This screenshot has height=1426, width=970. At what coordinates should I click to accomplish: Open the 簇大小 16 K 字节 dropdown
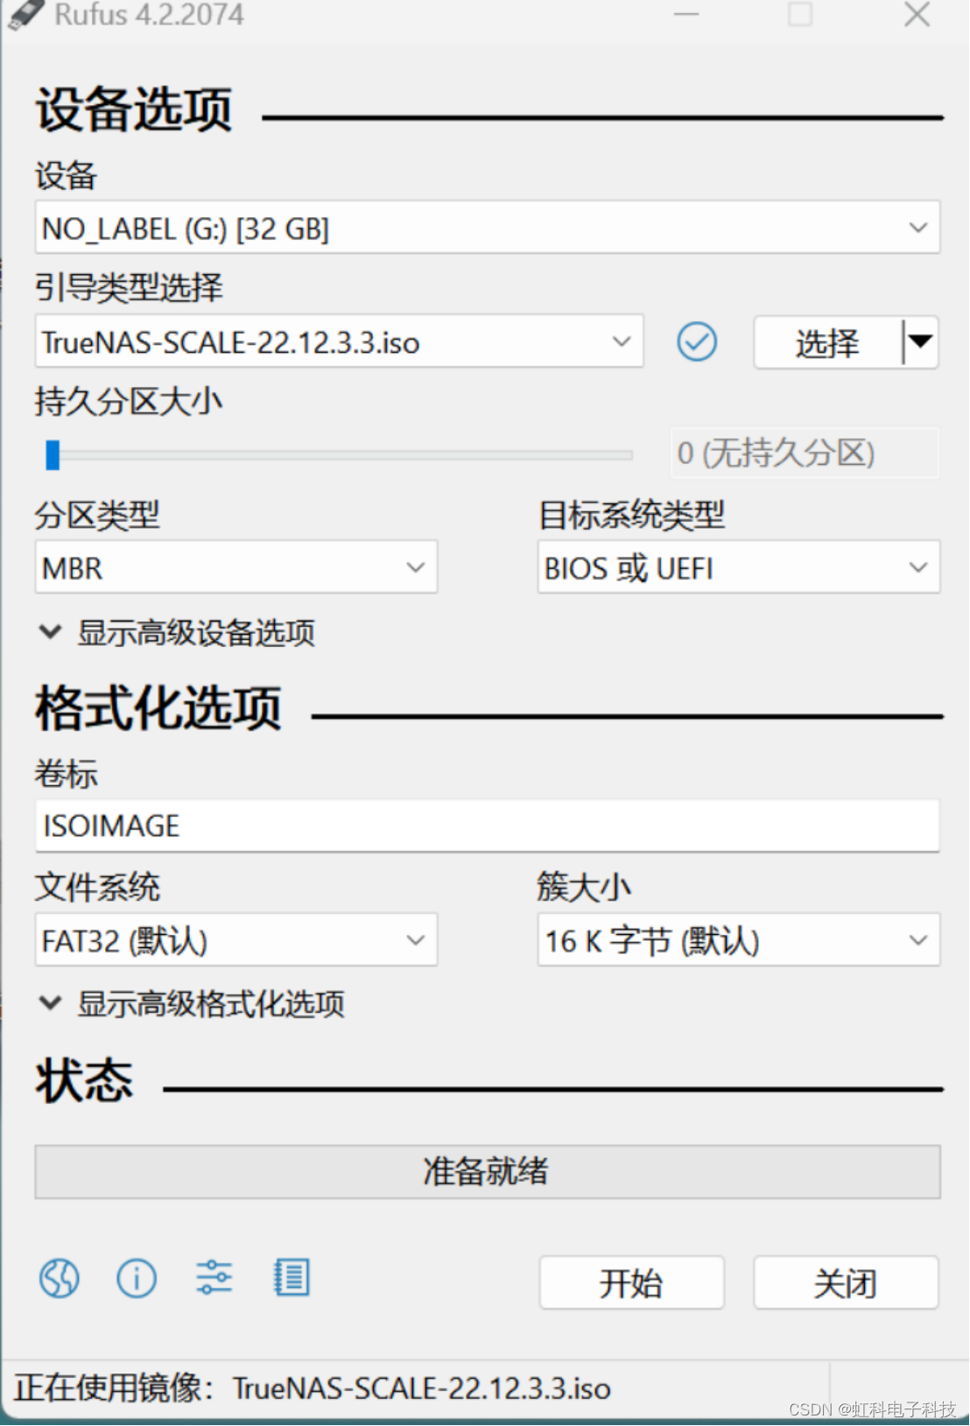(x=739, y=940)
